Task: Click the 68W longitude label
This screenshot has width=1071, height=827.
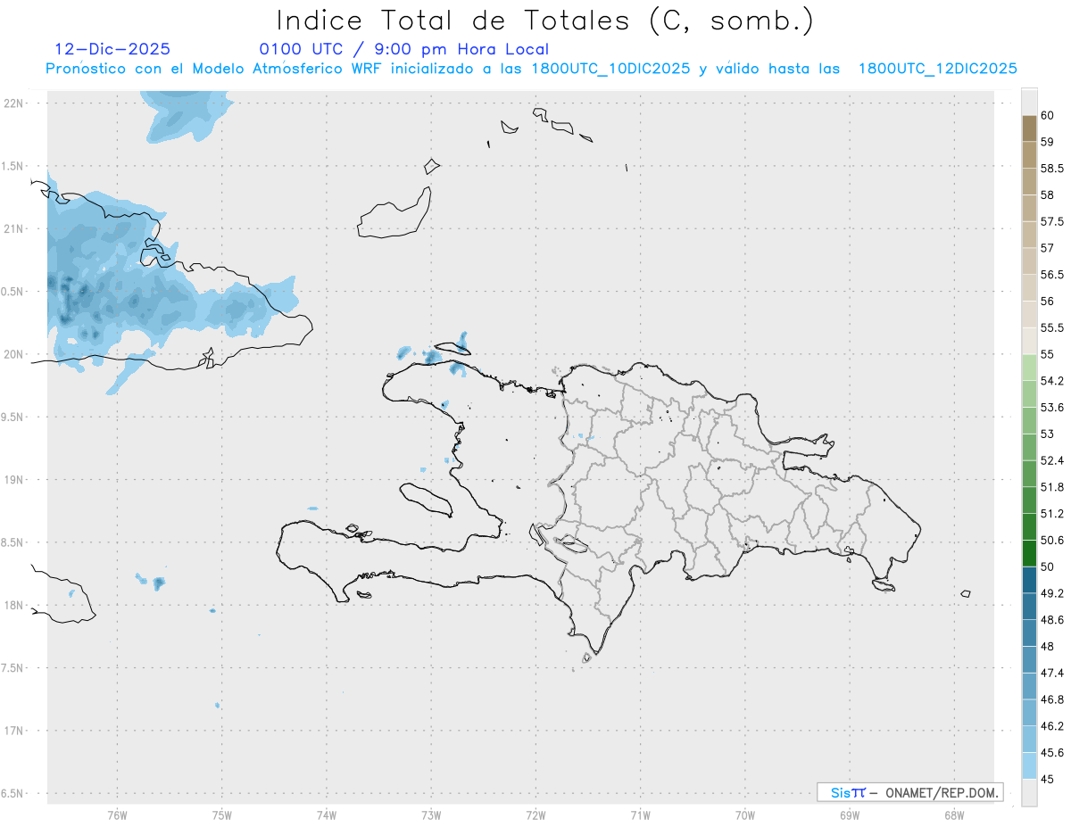Action: [954, 815]
